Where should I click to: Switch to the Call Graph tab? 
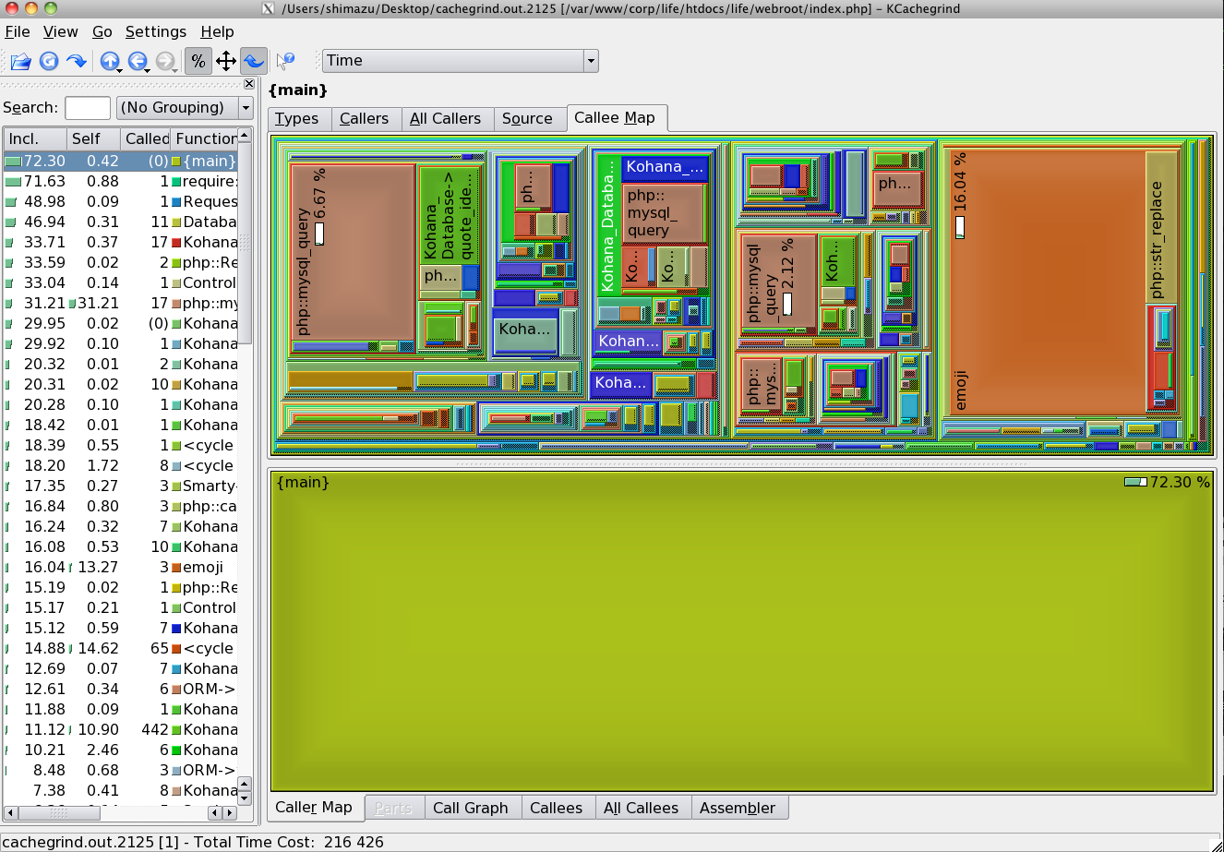(470, 808)
